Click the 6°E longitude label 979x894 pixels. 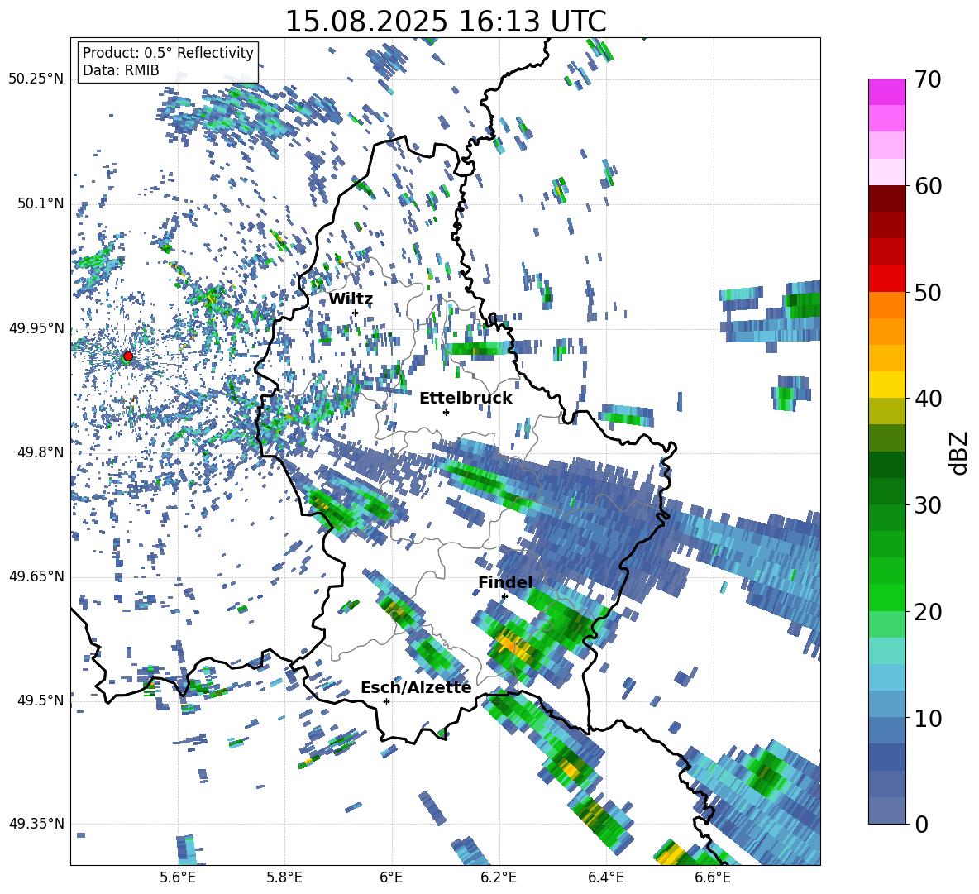tap(391, 877)
